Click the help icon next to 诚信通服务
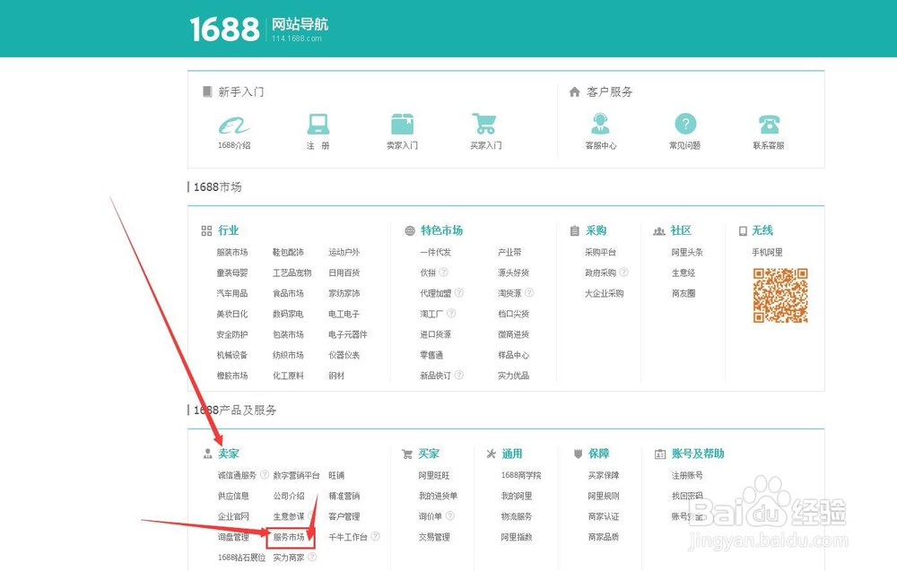Screen dimensions: 897x571 pyautogui.click(x=265, y=474)
